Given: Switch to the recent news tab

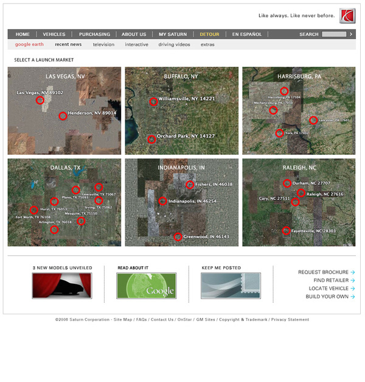Looking at the screenshot, I should click(68, 44).
